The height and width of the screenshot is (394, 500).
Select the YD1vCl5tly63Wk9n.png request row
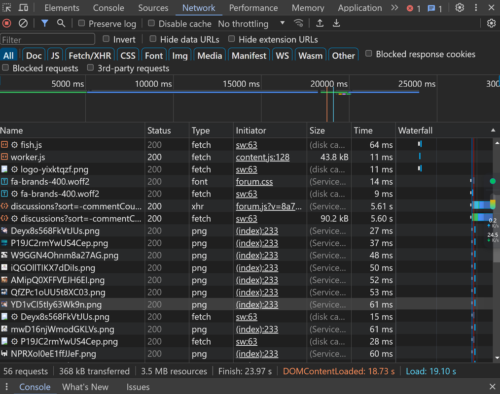click(198, 304)
